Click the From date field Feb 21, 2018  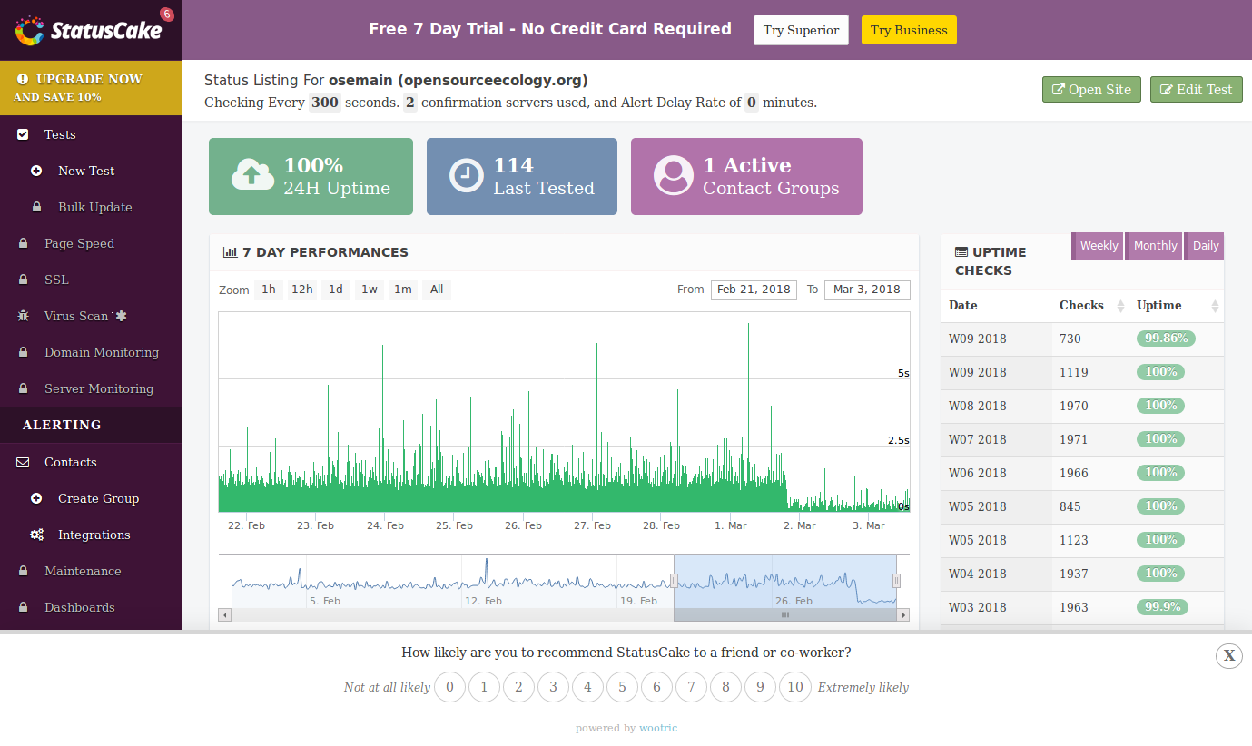tap(754, 290)
